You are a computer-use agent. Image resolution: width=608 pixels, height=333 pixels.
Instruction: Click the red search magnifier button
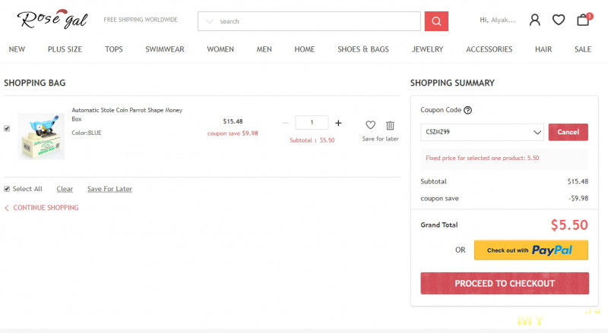pos(436,21)
